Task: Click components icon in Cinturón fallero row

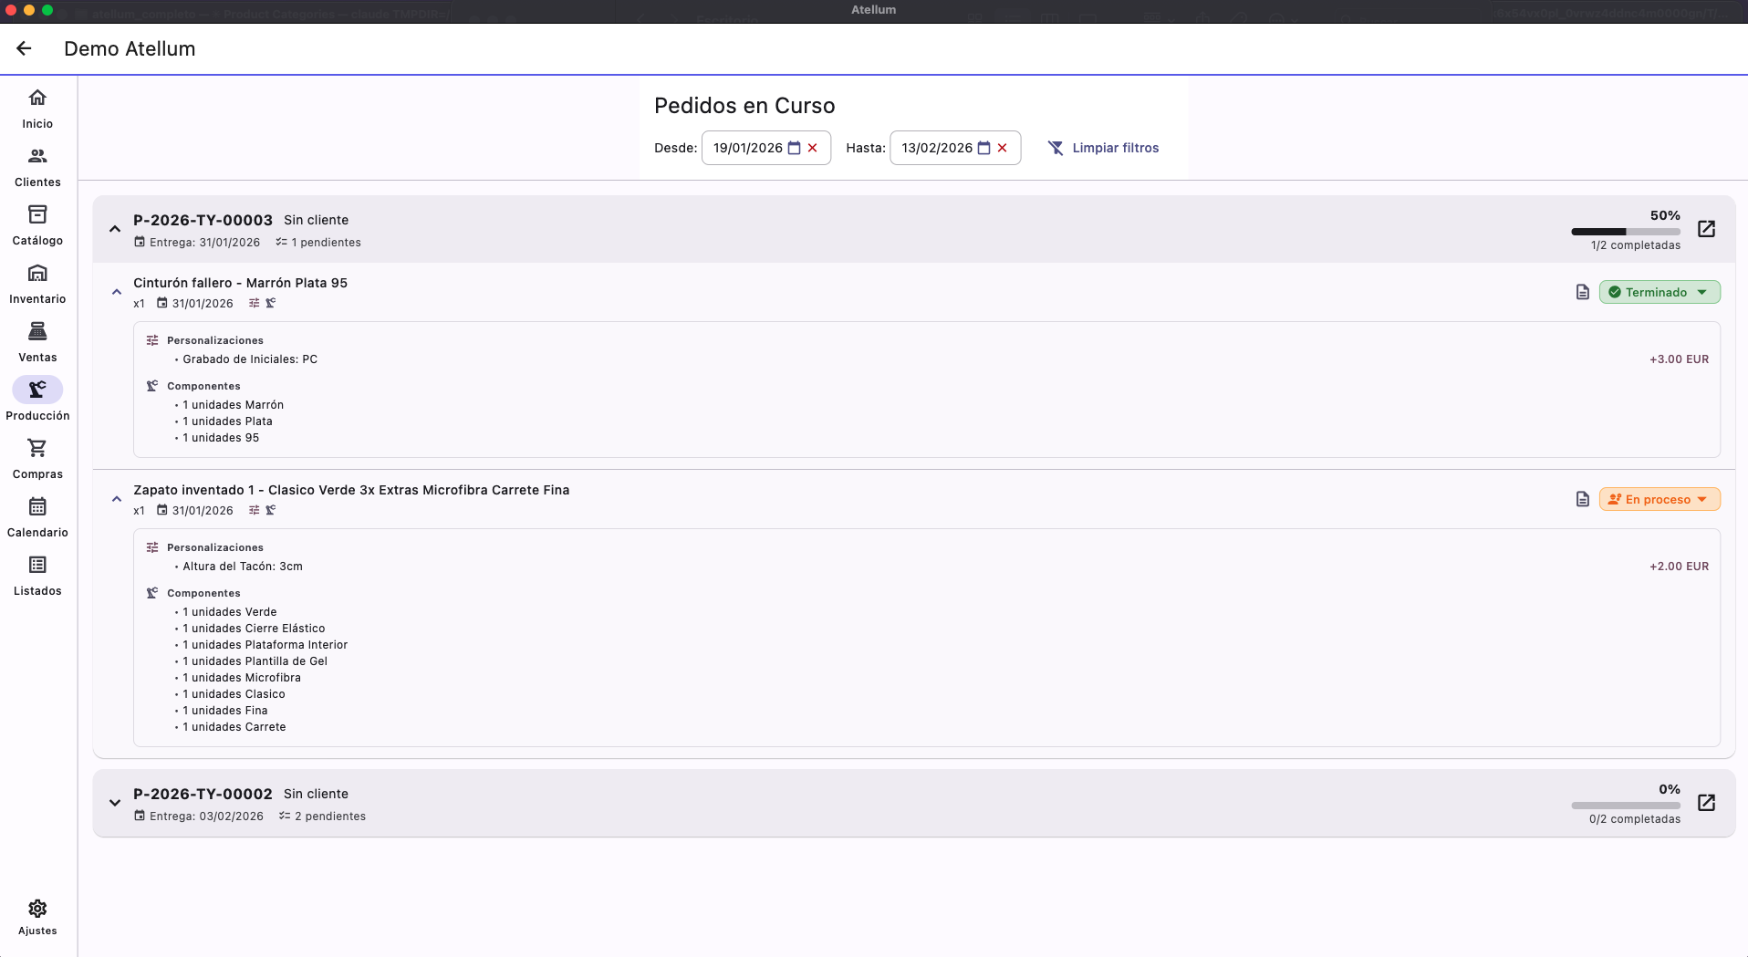Action: [271, 303]
